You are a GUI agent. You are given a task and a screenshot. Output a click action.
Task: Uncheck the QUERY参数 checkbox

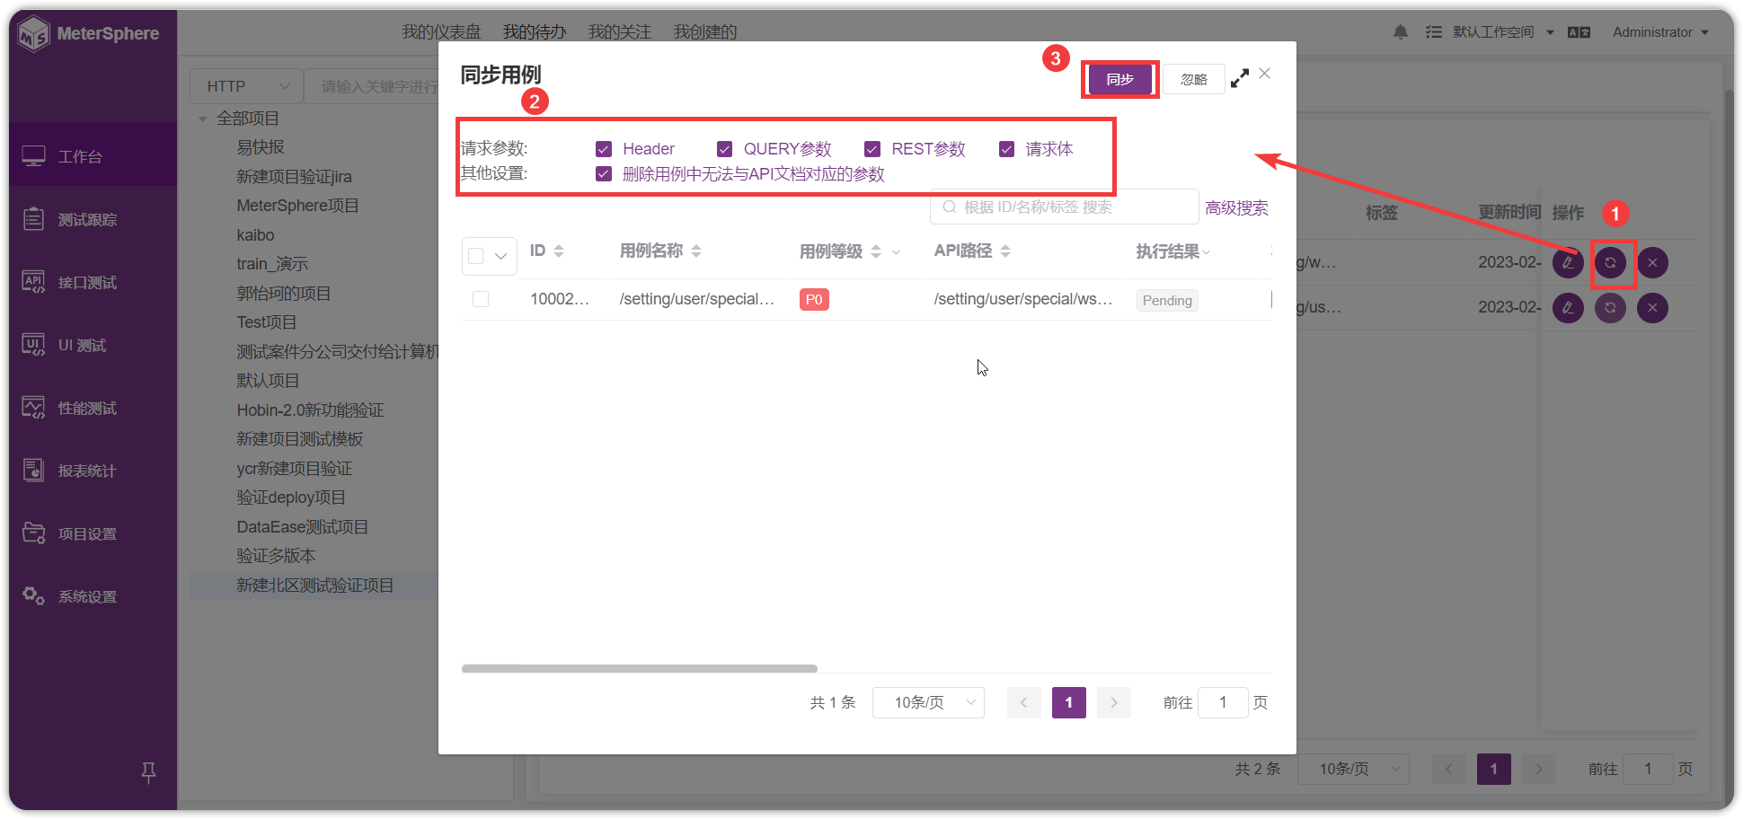[x=724, y=149]
